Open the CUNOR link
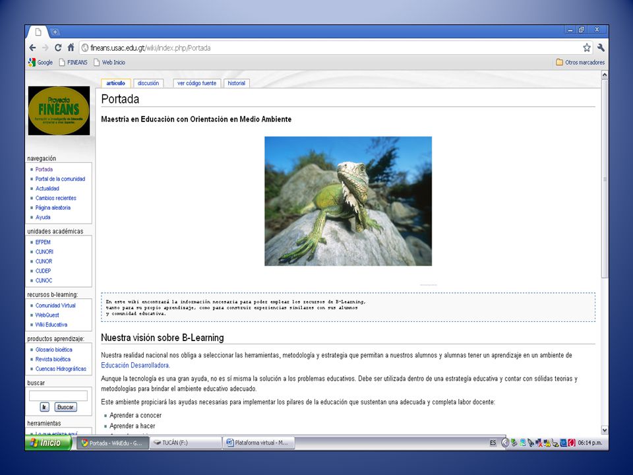The height and width of the screenshot is (475, 633). pyautogui.click(x=44, y=261)
